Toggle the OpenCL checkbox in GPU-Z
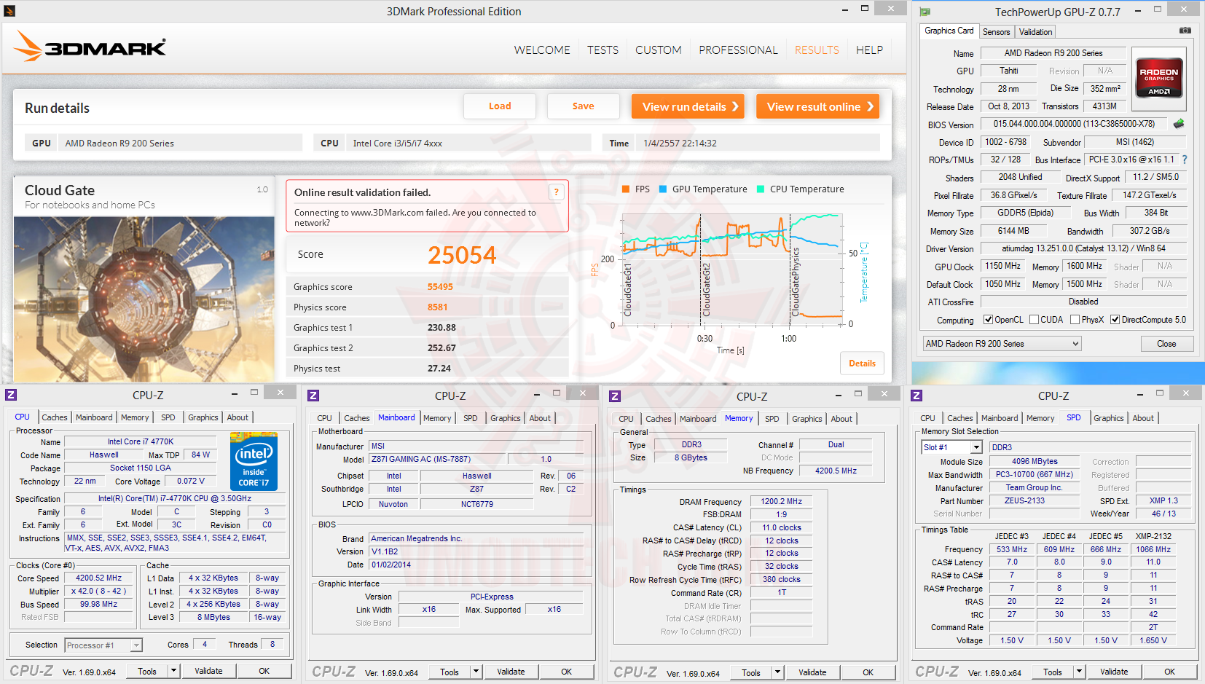1205x684 pixels. click(x=989, y=320)
